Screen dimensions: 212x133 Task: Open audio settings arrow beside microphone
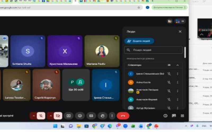tap(34, 116)
